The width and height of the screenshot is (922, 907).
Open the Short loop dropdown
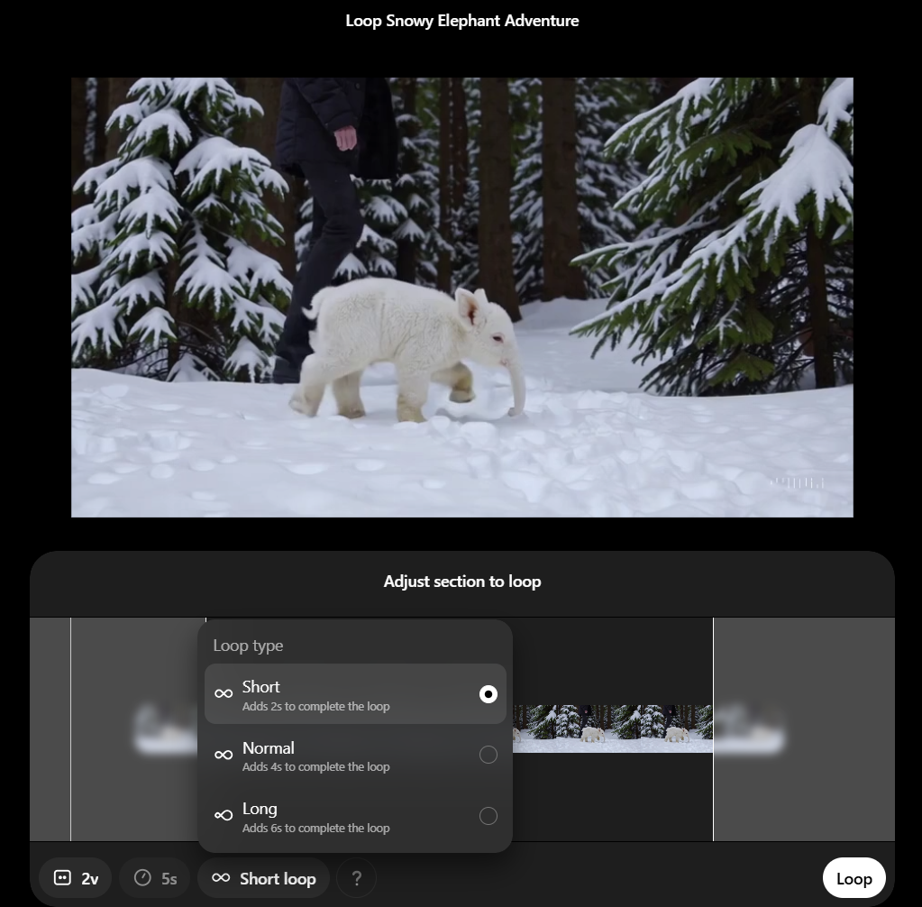click(x=263, y=878)
